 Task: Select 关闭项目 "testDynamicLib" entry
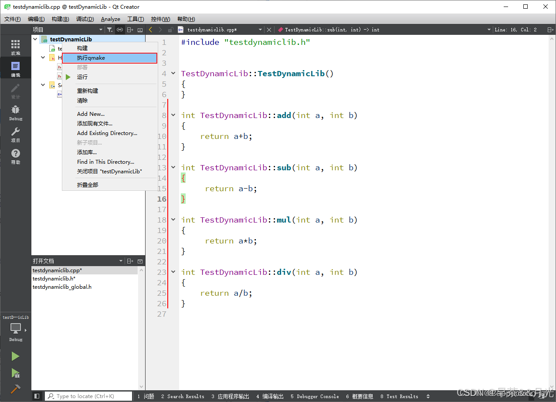click(x=109, y=171)
